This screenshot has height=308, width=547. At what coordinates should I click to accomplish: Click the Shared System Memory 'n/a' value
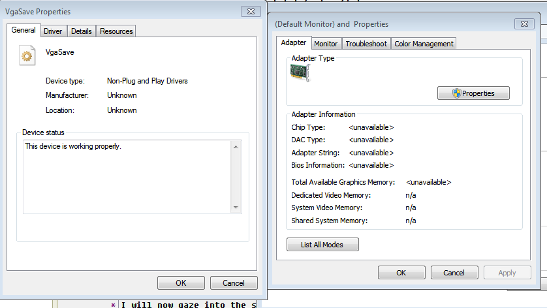(x=411, y=221)
